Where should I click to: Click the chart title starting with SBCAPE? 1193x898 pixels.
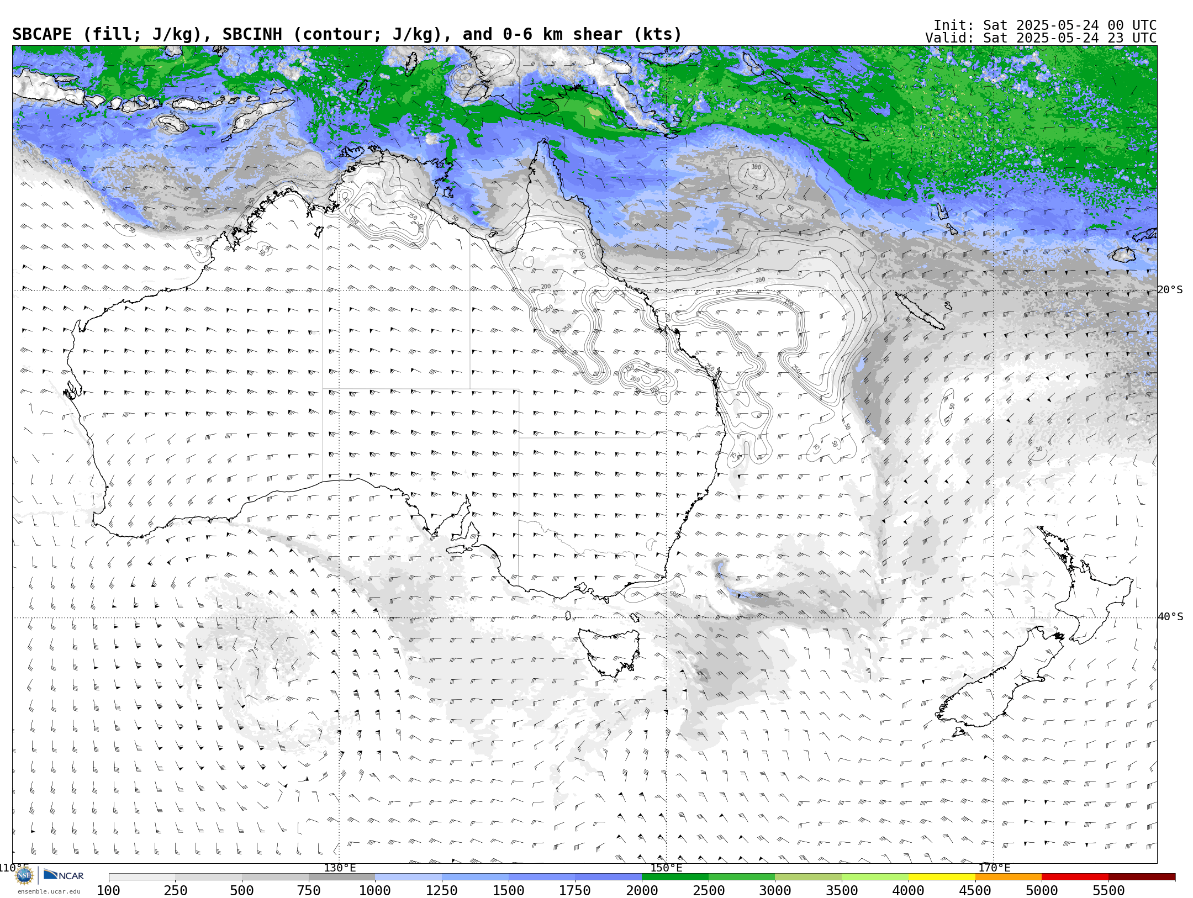(x=347, y=34)
